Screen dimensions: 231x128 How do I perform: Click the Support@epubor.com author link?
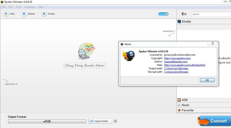coord(176,62)
